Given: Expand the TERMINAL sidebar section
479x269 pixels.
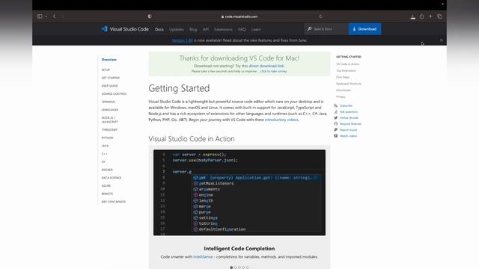Looking at the screenshot, I should (x=109, y=102).
